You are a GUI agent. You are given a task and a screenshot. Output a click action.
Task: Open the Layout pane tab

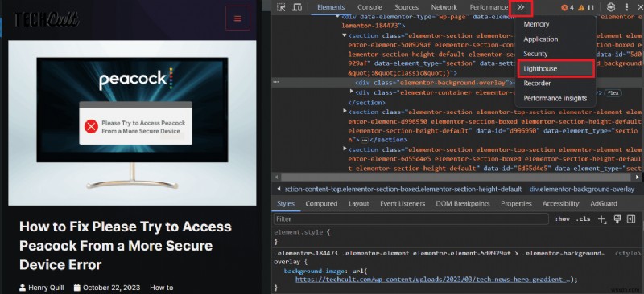(359, 204)
